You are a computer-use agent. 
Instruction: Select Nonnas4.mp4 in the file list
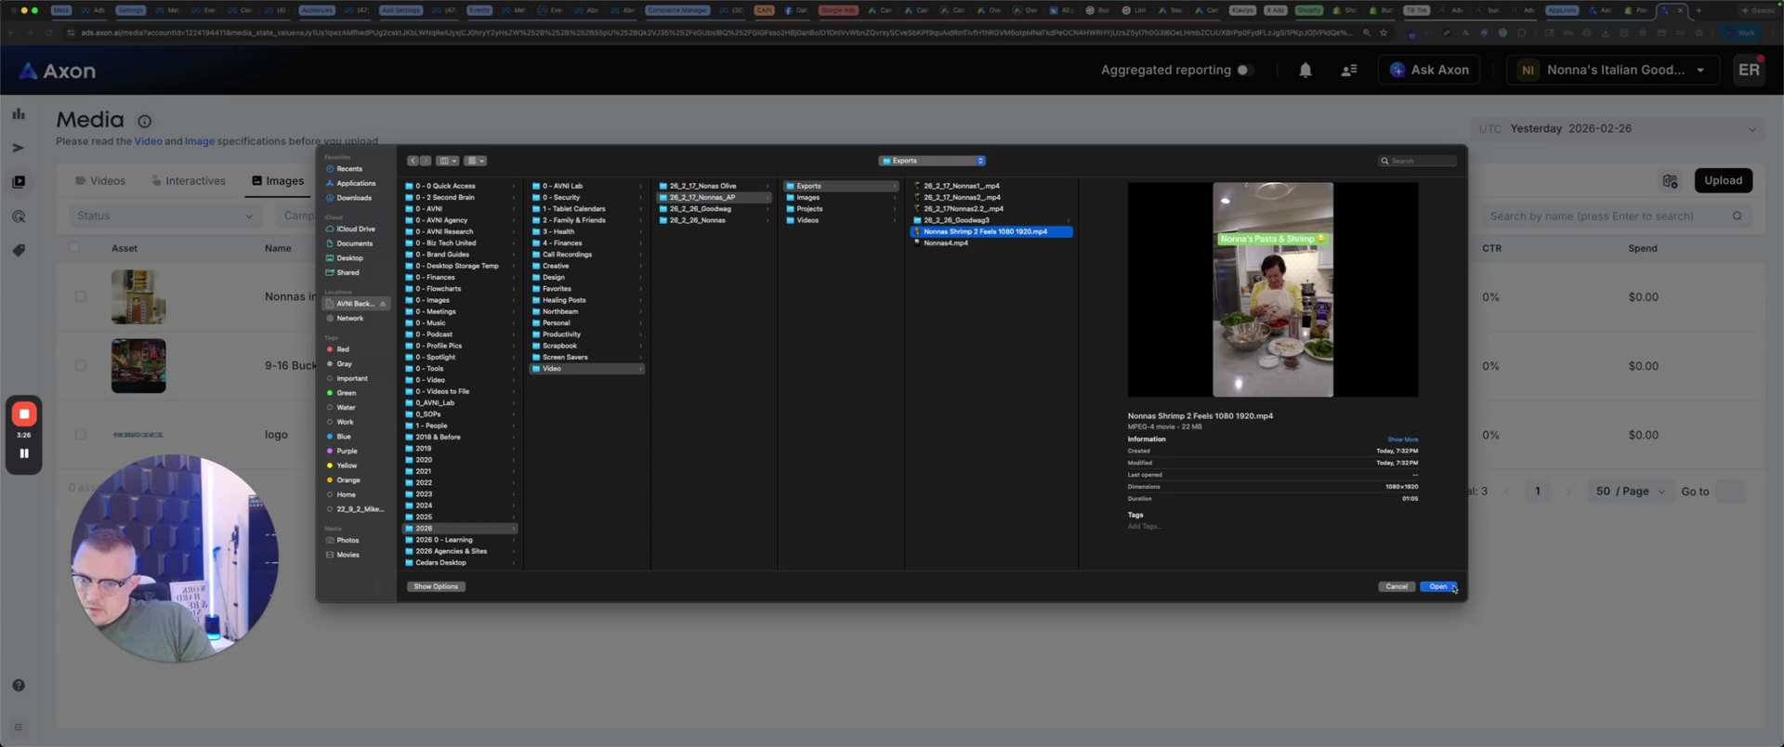945,243
